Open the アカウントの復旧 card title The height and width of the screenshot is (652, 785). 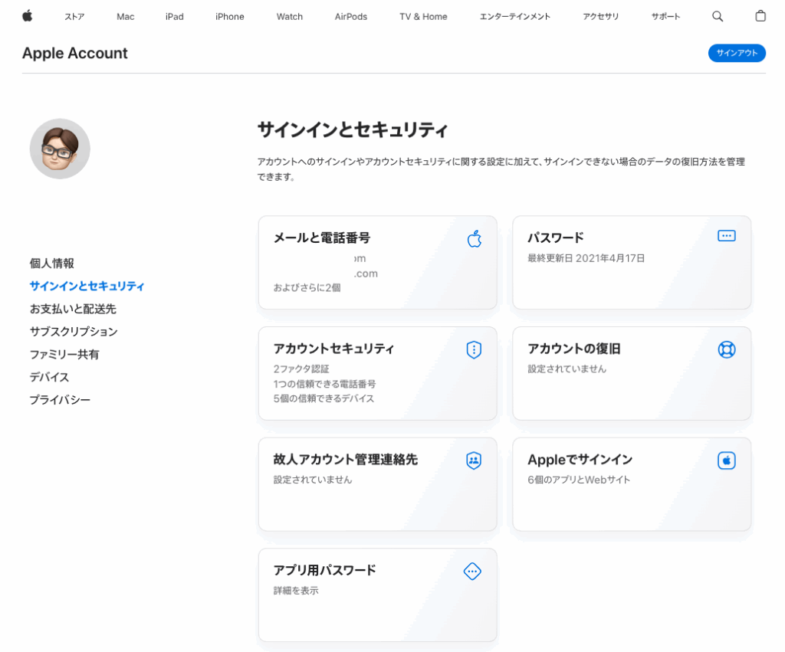574,349
